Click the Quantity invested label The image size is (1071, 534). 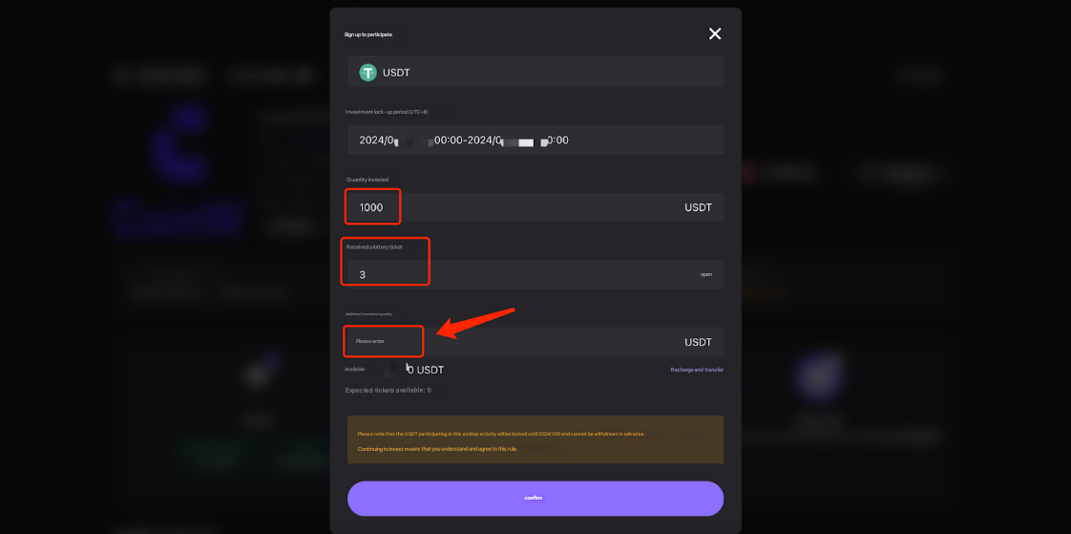367,180
